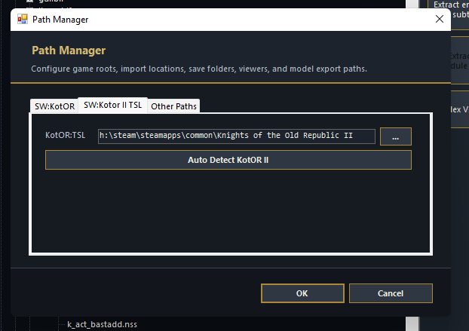Close the Path Manager dialog
Screen dimensions: 469x331
click(x=440, y=20)
